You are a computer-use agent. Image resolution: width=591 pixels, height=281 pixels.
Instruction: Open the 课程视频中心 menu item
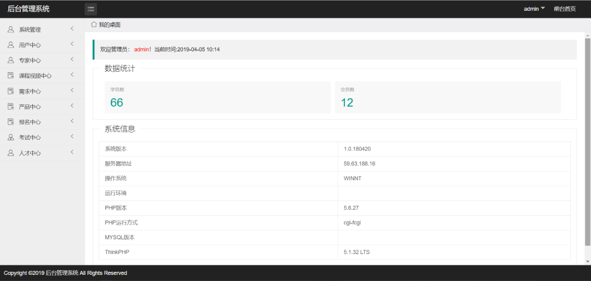[x=42, y=76]
